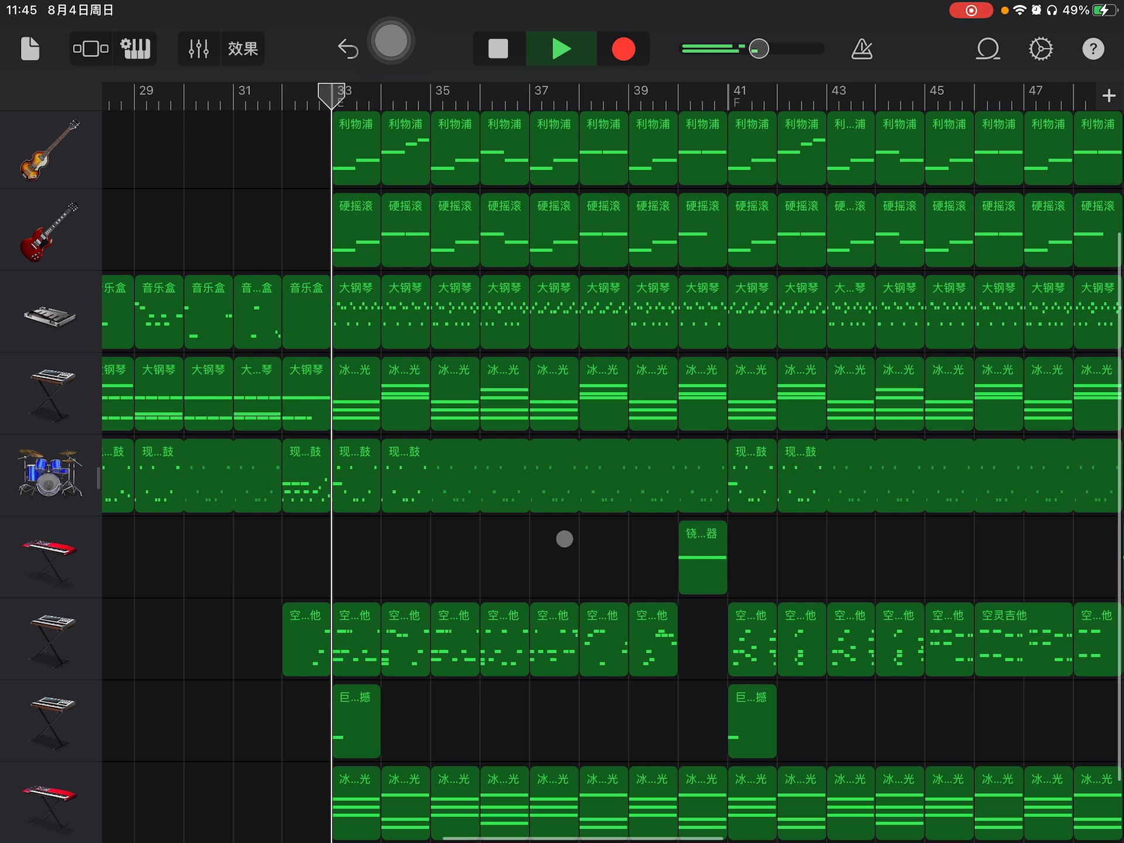Stop playback with the square button
Image resolution: width=1124 pixels, height=843 pixels.
(498, 49)
